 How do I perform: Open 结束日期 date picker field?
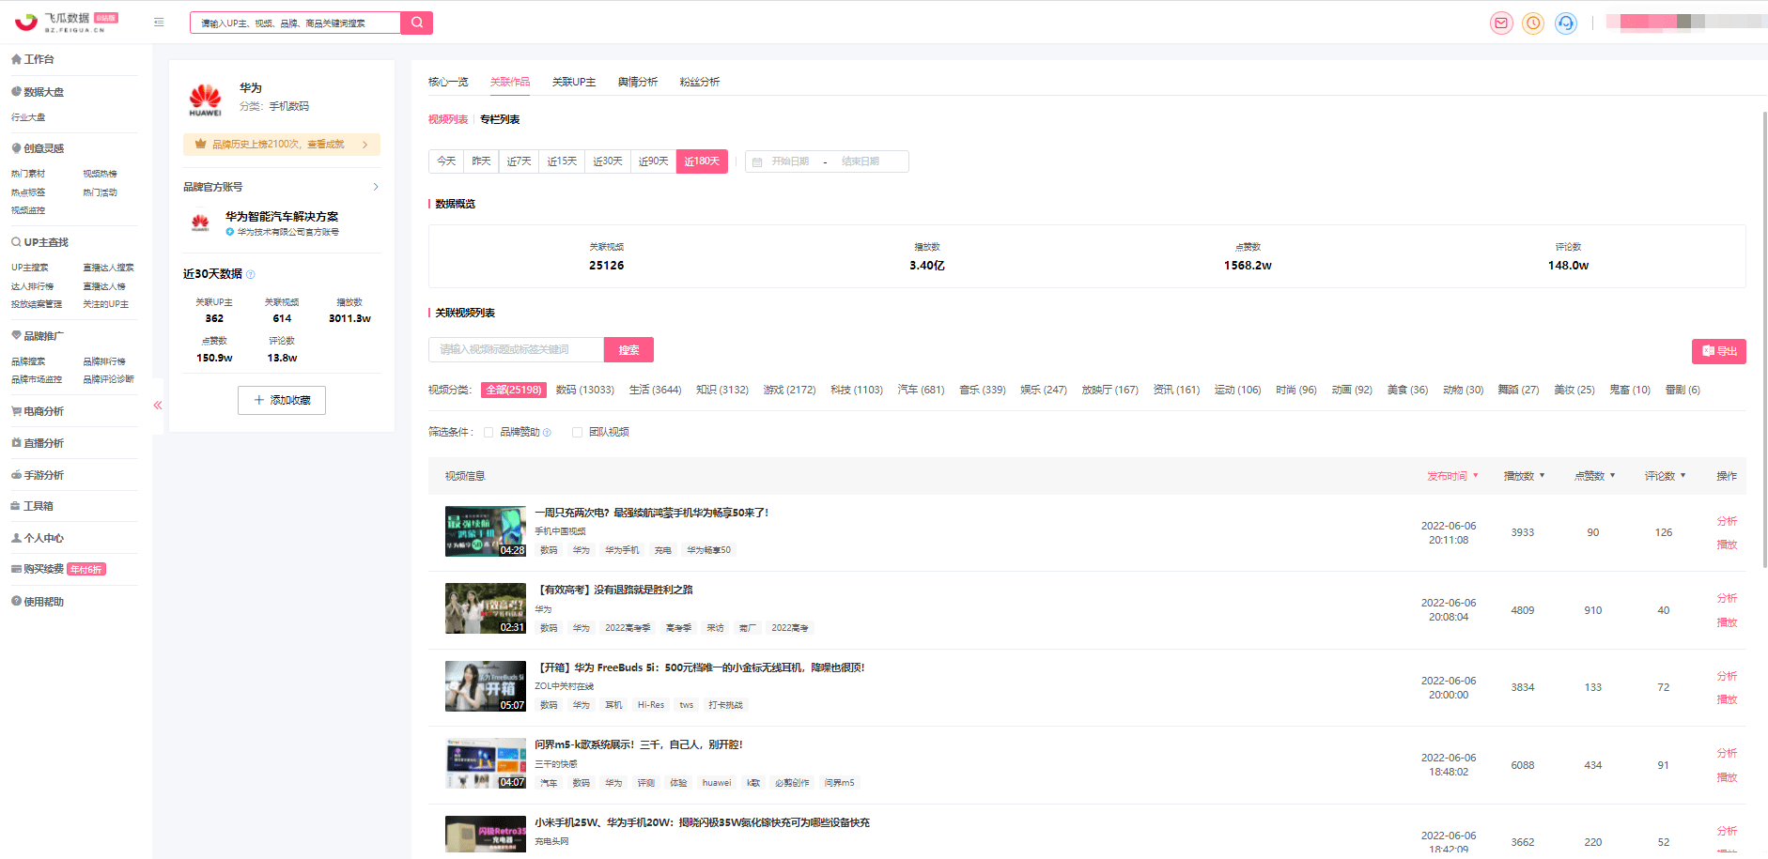861,161
